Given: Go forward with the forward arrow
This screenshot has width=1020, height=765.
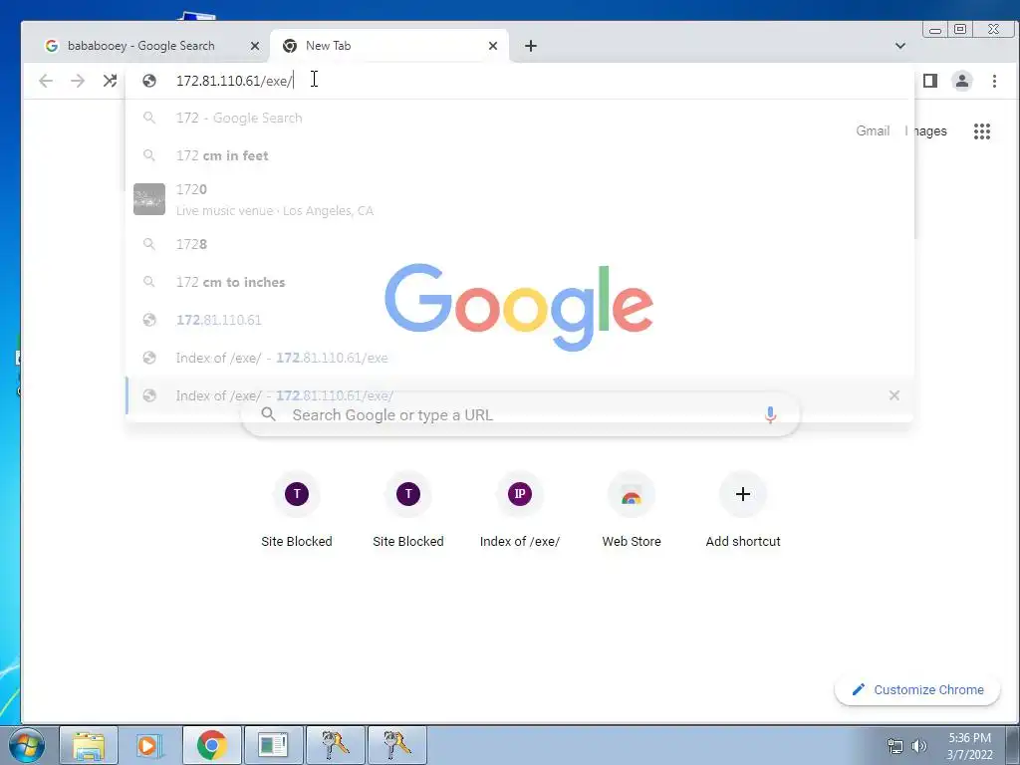Looking at the screenshot, I should 78,81.
